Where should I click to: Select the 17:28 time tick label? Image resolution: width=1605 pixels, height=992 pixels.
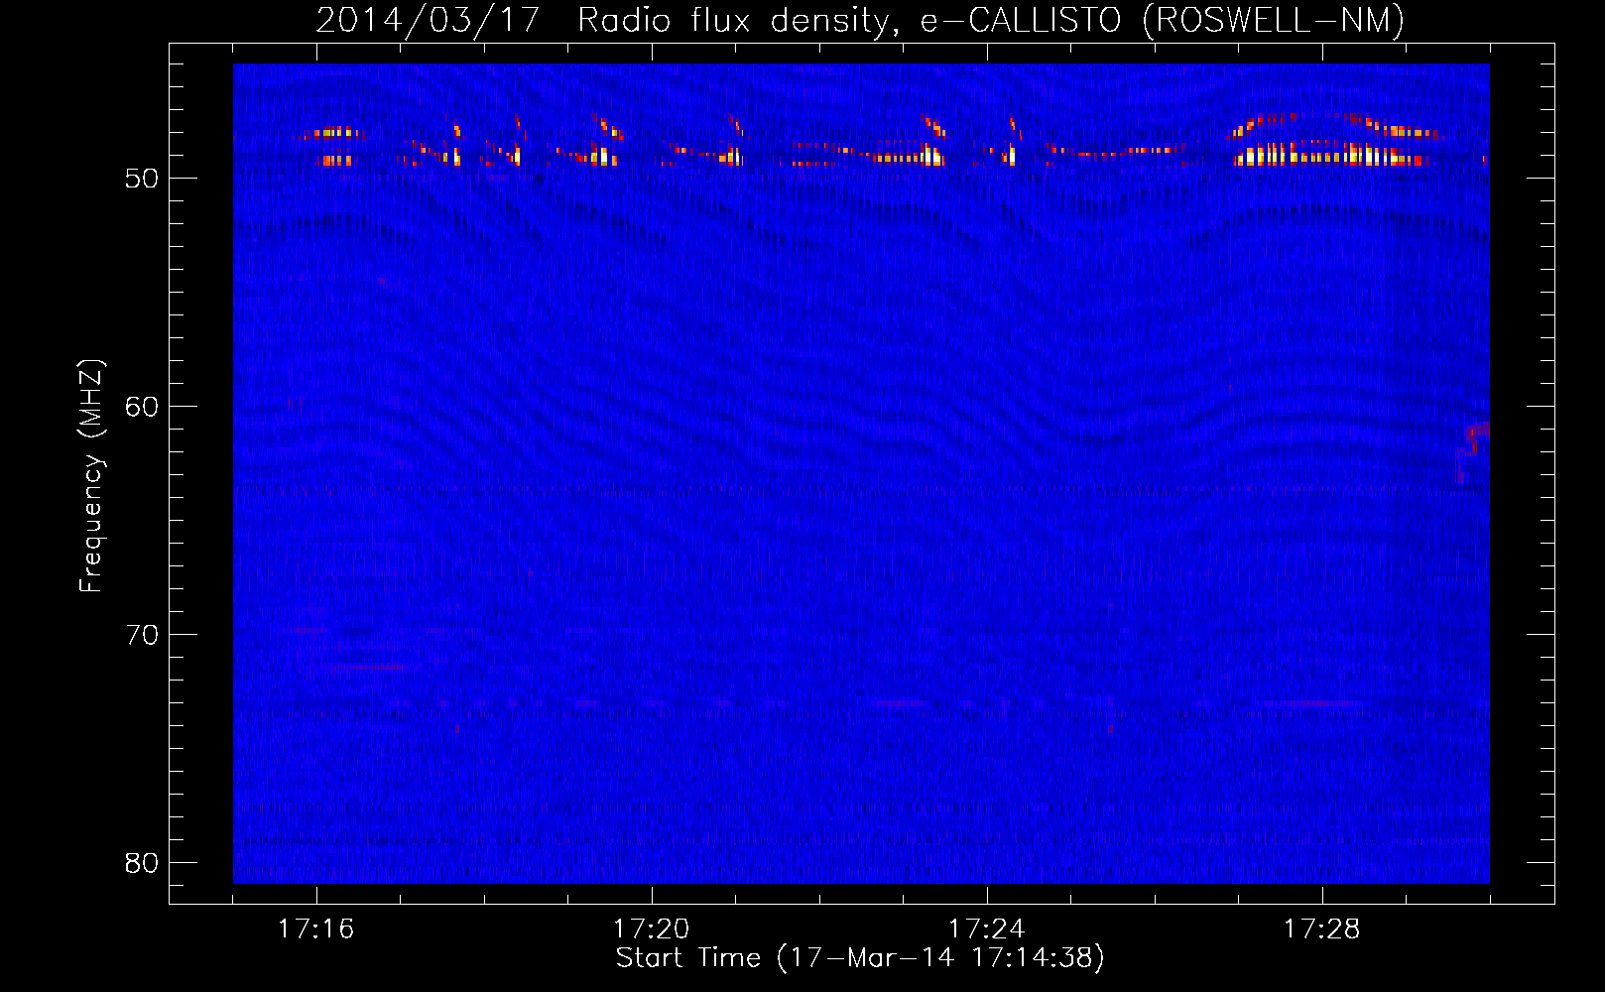point(1321,930)
